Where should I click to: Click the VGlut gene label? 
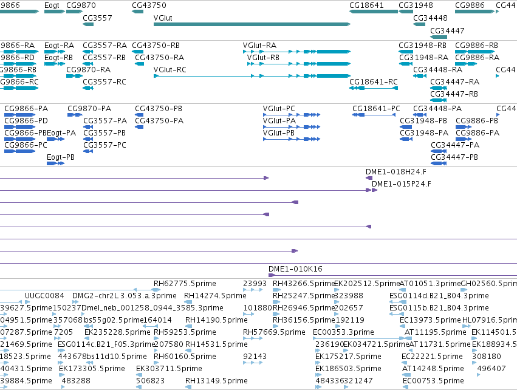[163, 18]
